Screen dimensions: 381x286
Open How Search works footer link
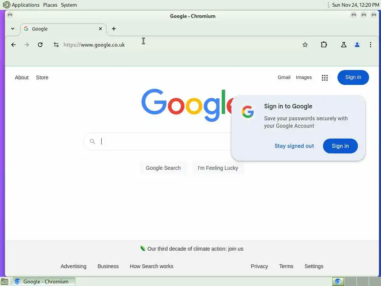pyautogui.click(x=151, y=266)
